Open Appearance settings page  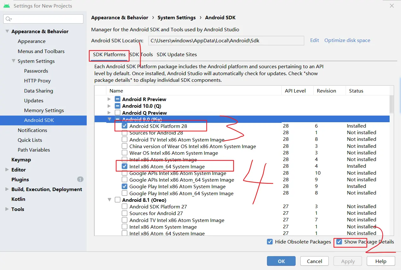(x=32, y=41)
